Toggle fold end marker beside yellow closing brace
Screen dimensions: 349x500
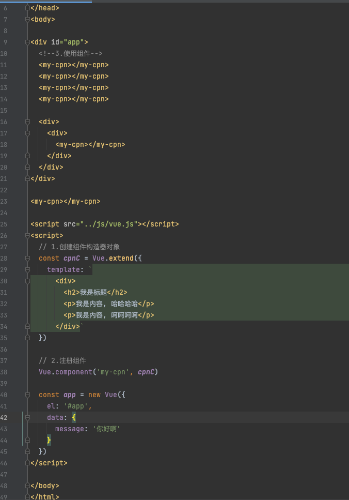[x=28, y=441]
